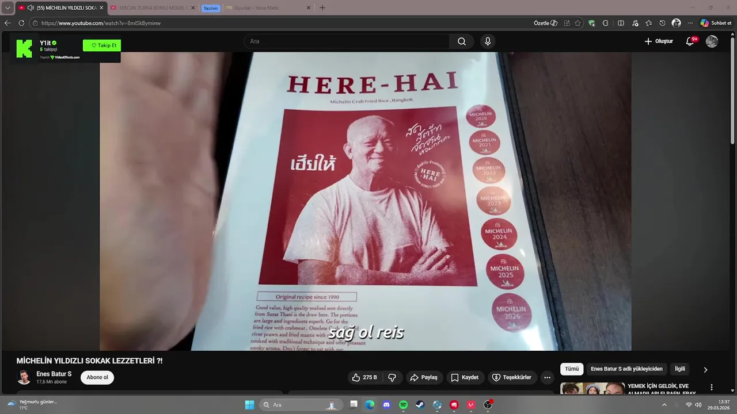737x414 pixels.
Task: Open OBS Studio from the taskbar
Action: tap(488, 405)
